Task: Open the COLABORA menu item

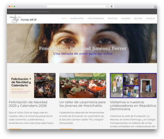Action: click(x=126, y=18)
